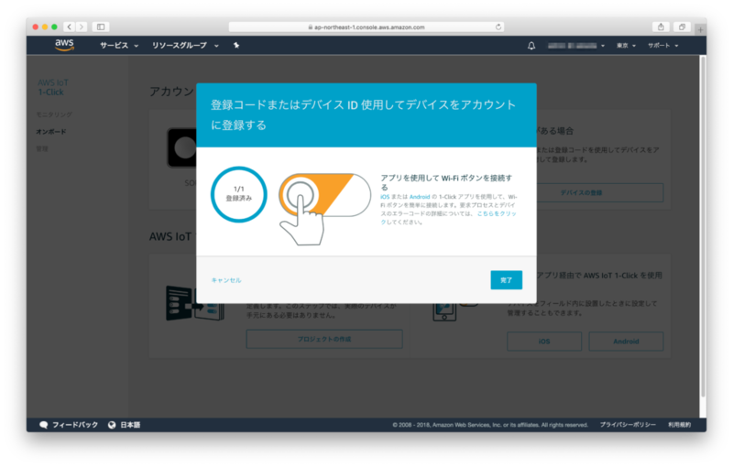Click the globe language icon in footer
Image resolution: width=733 pixels, height=467 pixels.
click(112, 425)
